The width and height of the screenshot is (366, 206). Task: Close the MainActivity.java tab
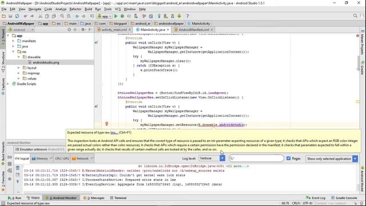click(168, 30)
